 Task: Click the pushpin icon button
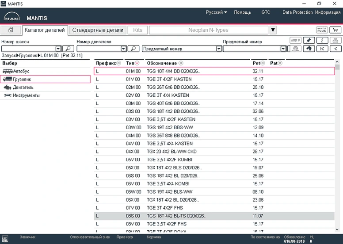309,40
